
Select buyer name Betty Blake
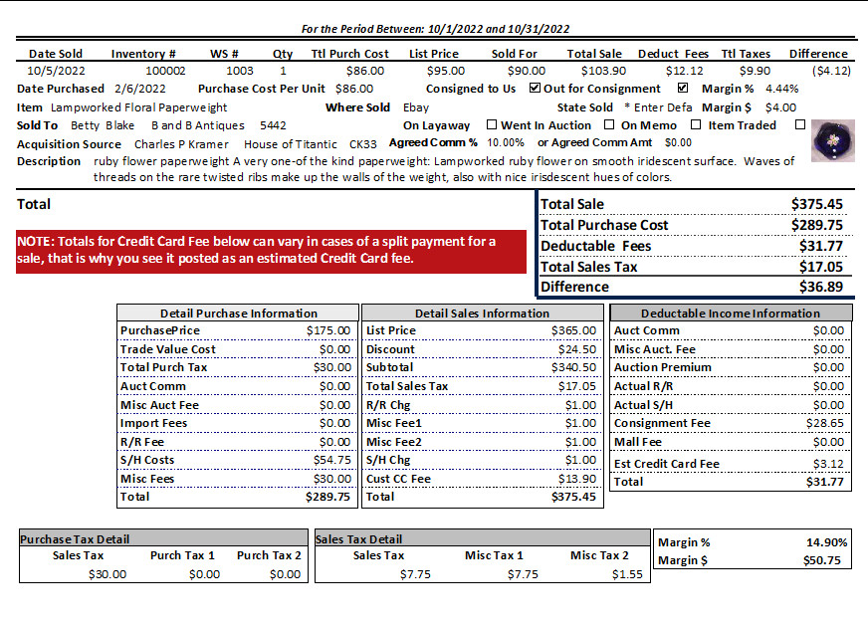click(103, 125)
